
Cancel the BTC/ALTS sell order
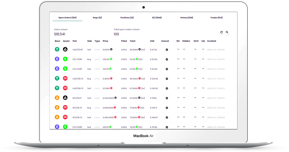tap(167, 118)
